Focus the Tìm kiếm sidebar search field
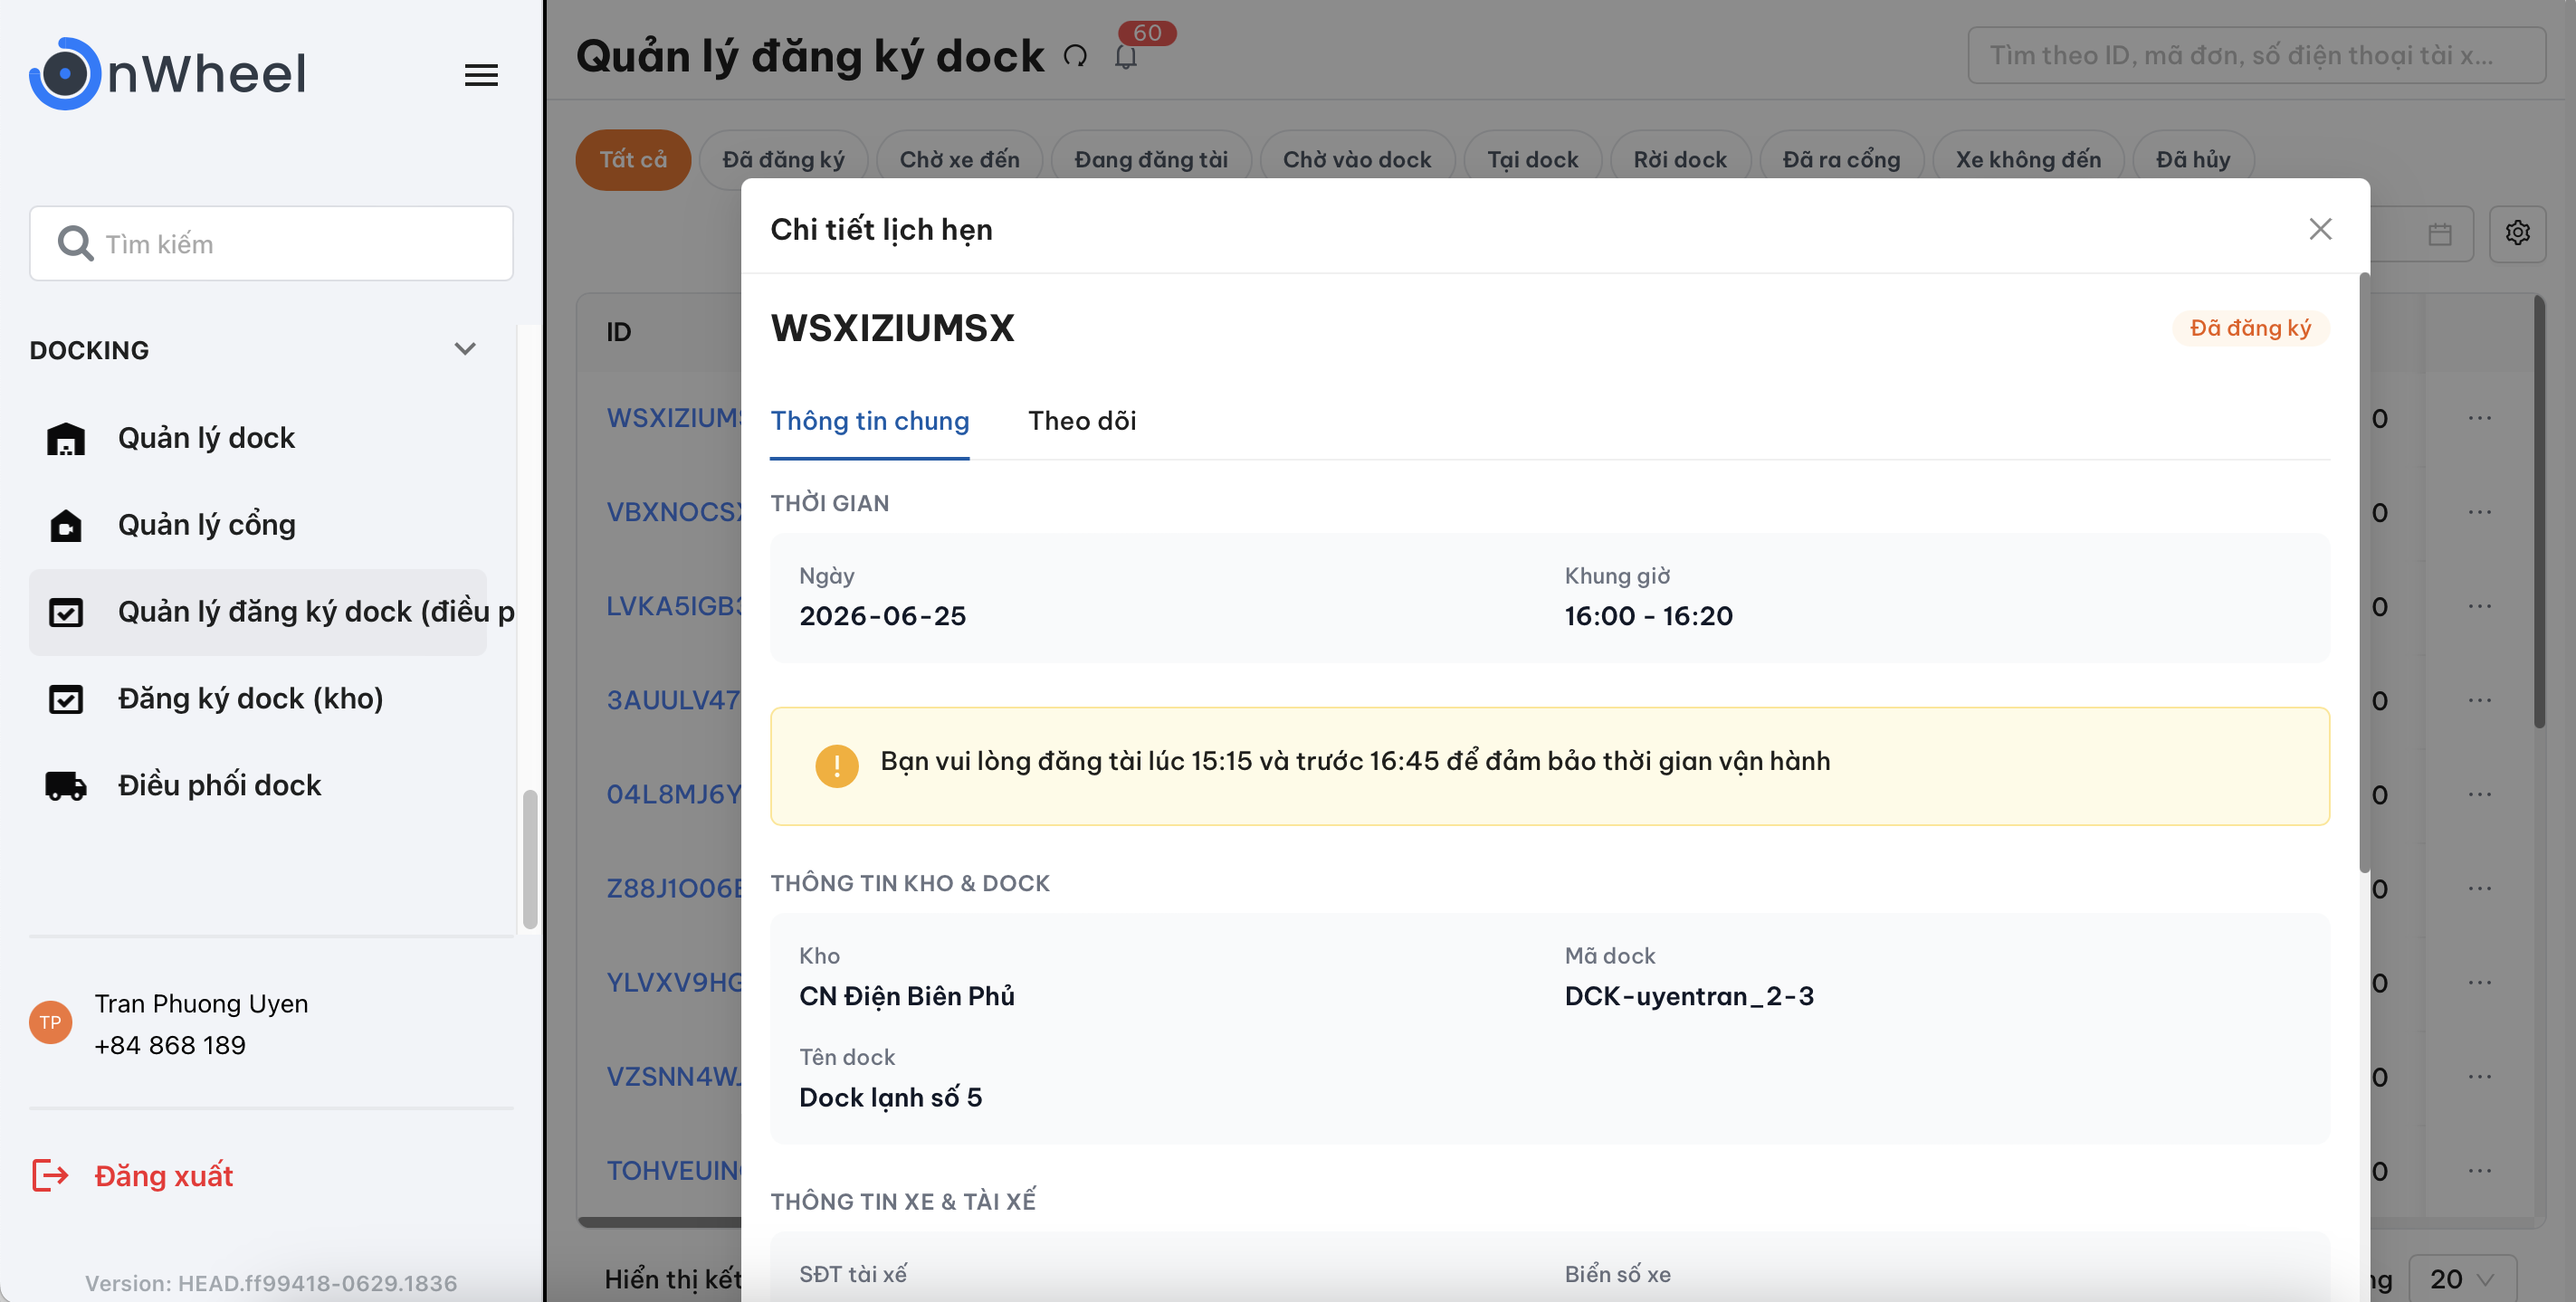 (271, 243)
